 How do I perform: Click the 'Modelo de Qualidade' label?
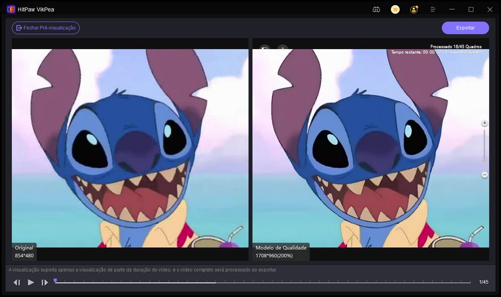281,248
